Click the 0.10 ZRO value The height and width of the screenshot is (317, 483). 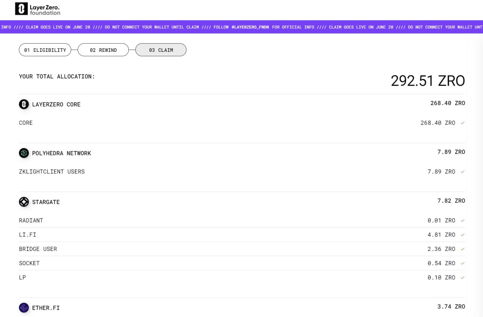[x=441, y=277]
